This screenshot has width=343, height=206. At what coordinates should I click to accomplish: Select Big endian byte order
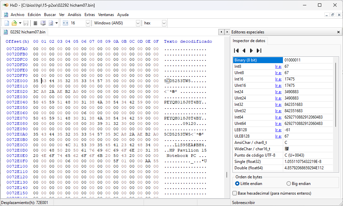click(289, 184)
